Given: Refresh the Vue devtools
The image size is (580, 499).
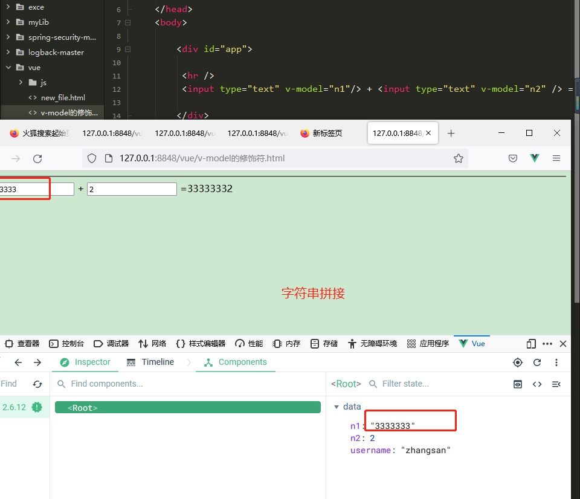Looking at the screenshot, I should (x=537, y=362).
